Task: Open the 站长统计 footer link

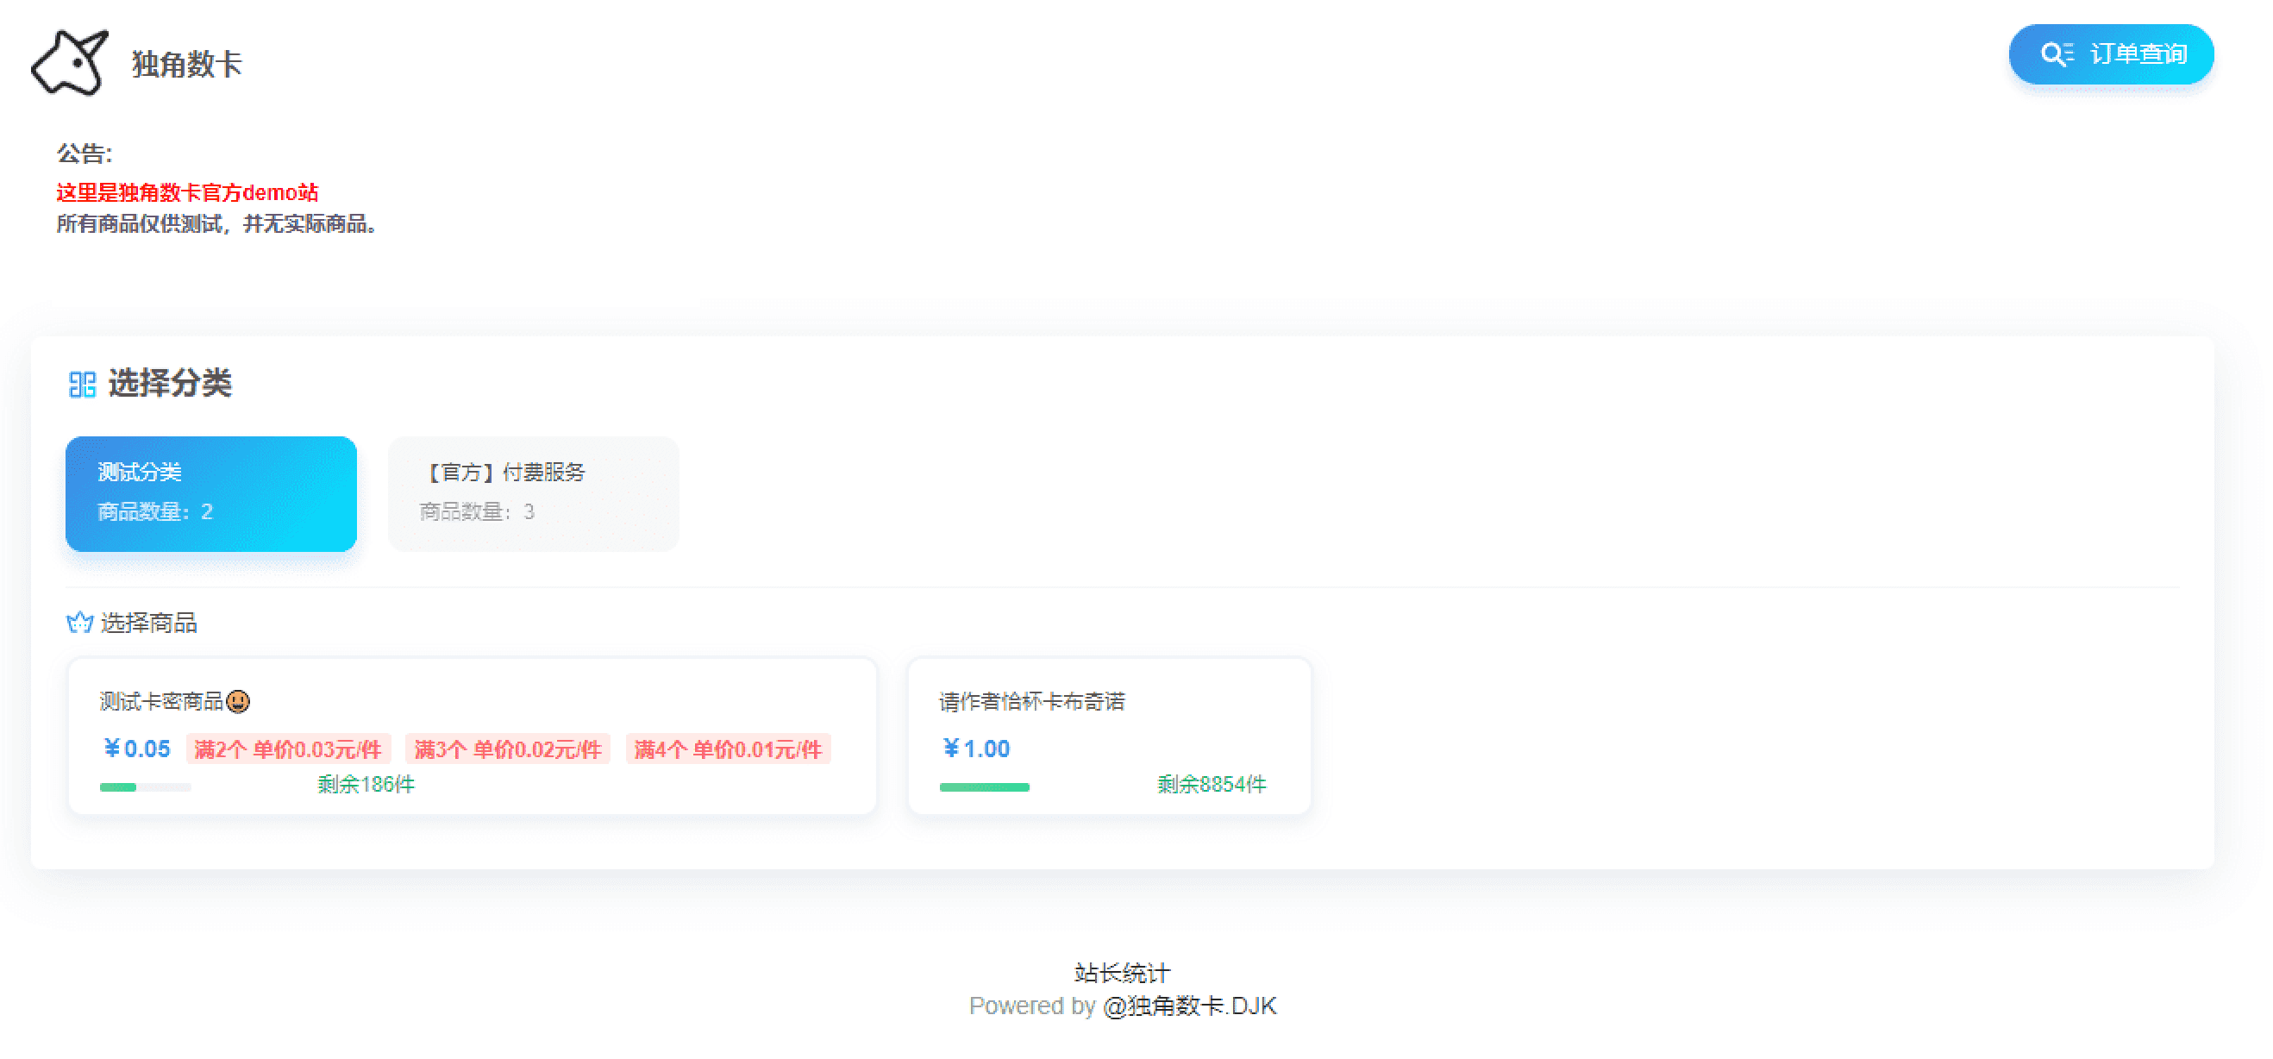Action: 1122,973
